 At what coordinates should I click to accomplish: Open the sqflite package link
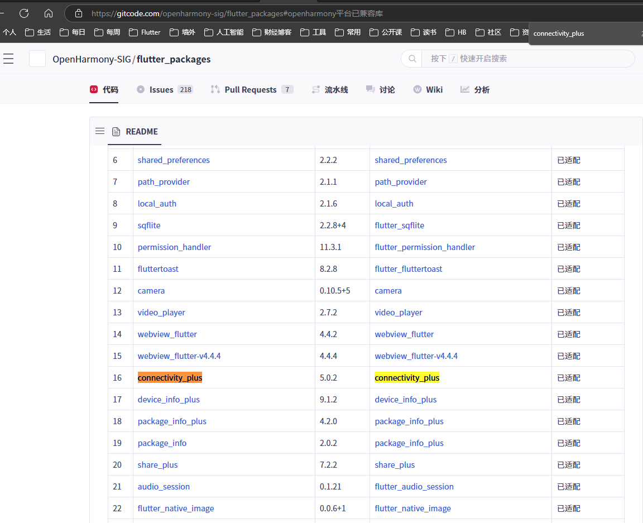click(149, 225)
